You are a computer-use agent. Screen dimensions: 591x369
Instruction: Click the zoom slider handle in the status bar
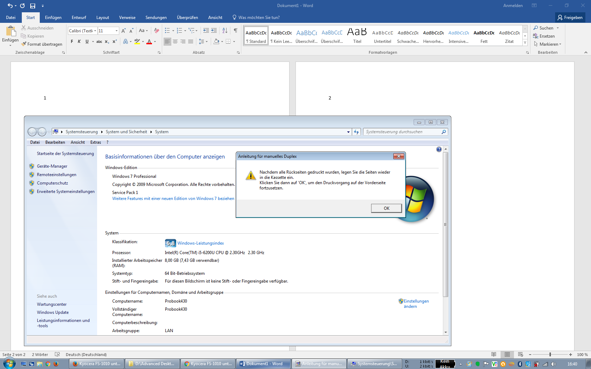tap(550, 355)
